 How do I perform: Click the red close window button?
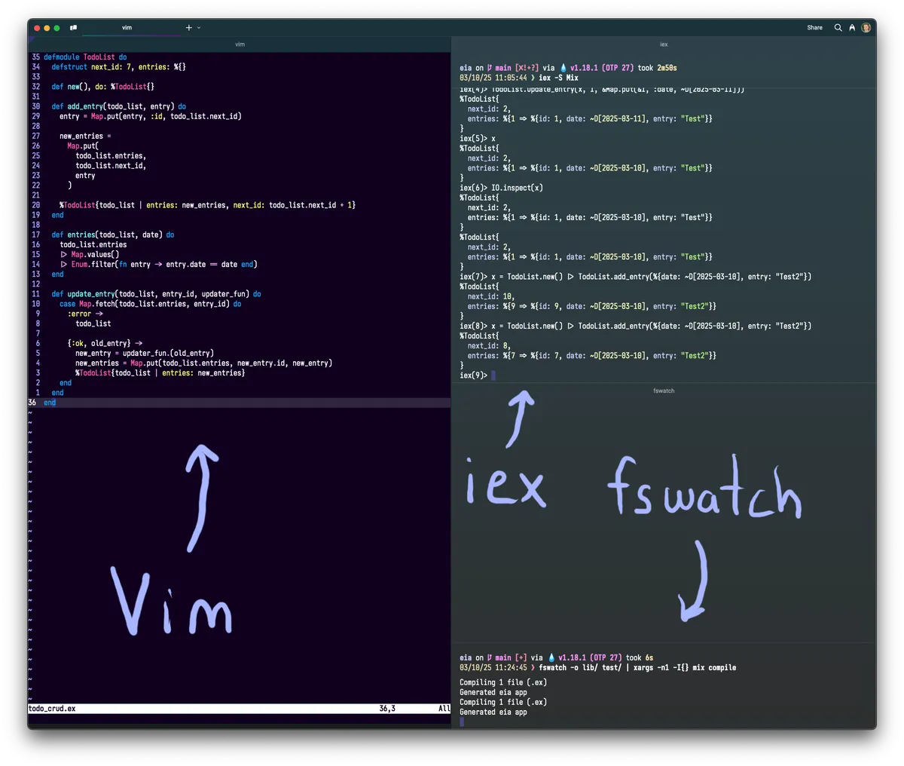tap(37, 28)
